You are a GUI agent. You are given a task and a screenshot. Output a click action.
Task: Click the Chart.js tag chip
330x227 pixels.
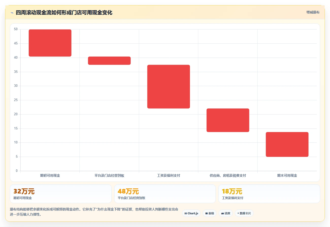click(x=191, y=213)
